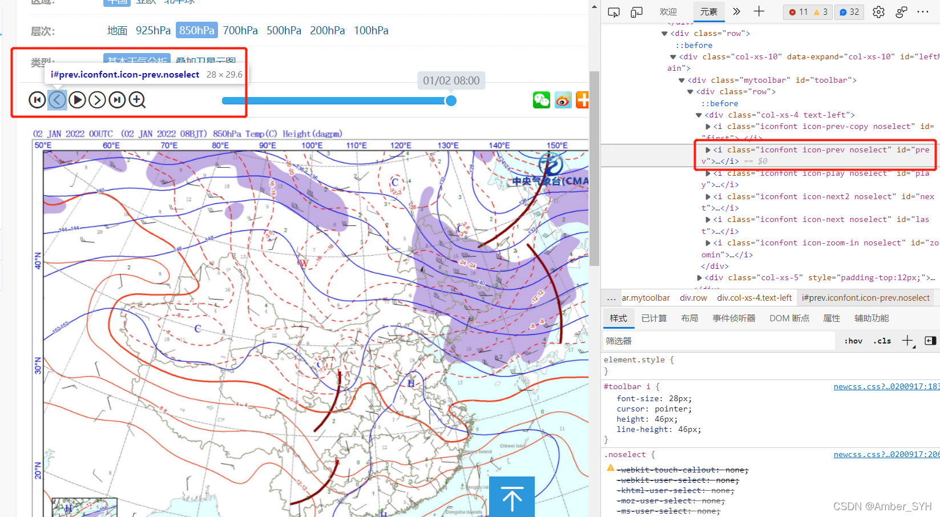
Task: Click the page vertical scrollbar thumb
Action: [595, 168]
